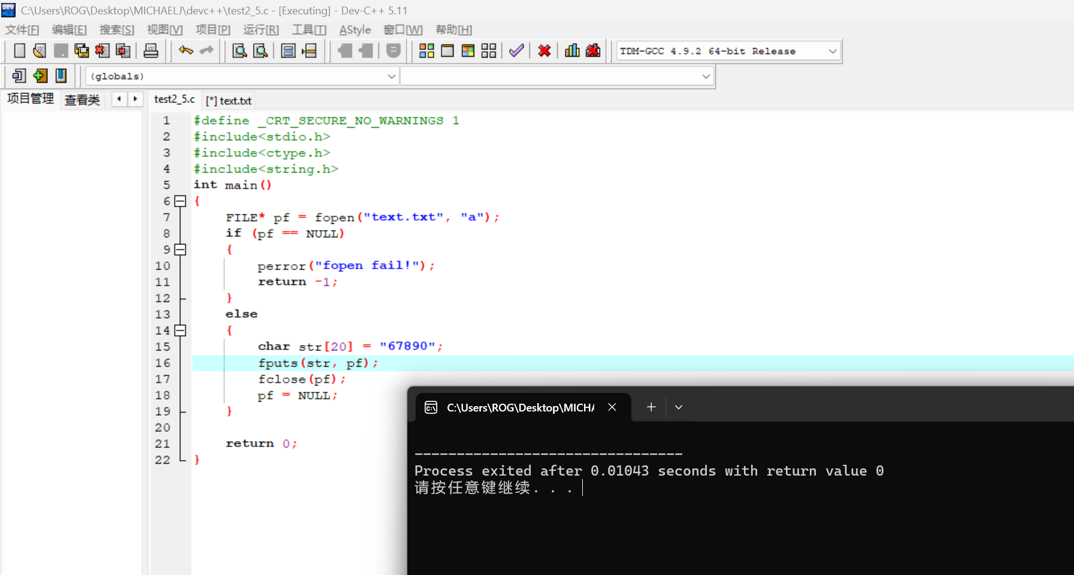Switch to the 查看类 sidebar tab
The image size is (1074, 575).
point(82,100)
